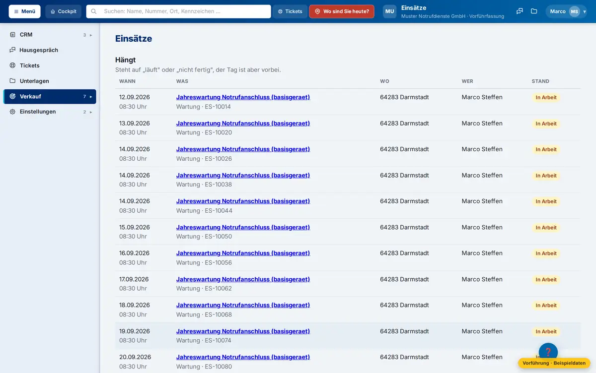Open Jahreswartung link for ES-10050
The height and width of the screenshot is (373, 596).
click(x=243, y=228)
